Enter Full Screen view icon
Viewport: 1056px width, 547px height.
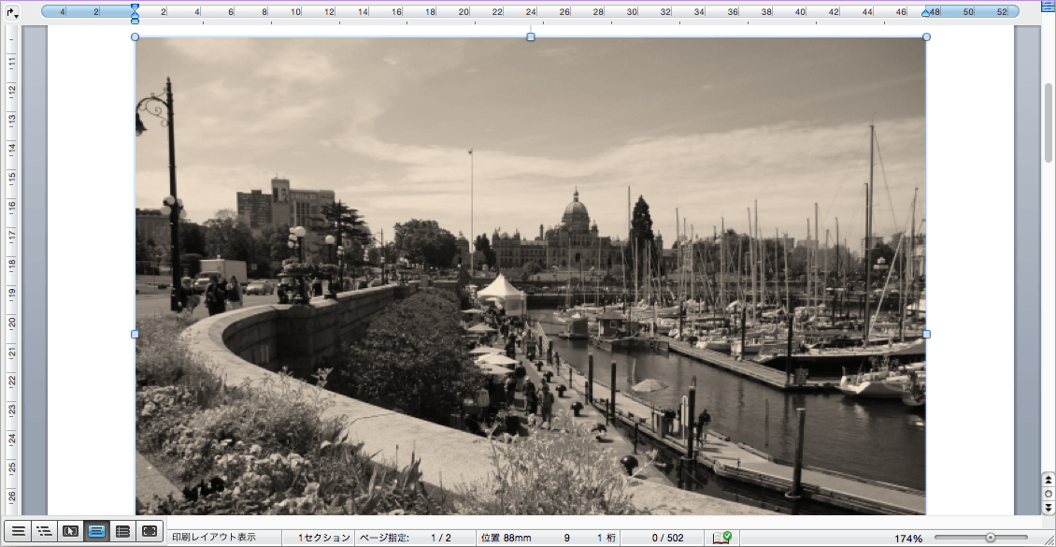click(x=149, y=531)
